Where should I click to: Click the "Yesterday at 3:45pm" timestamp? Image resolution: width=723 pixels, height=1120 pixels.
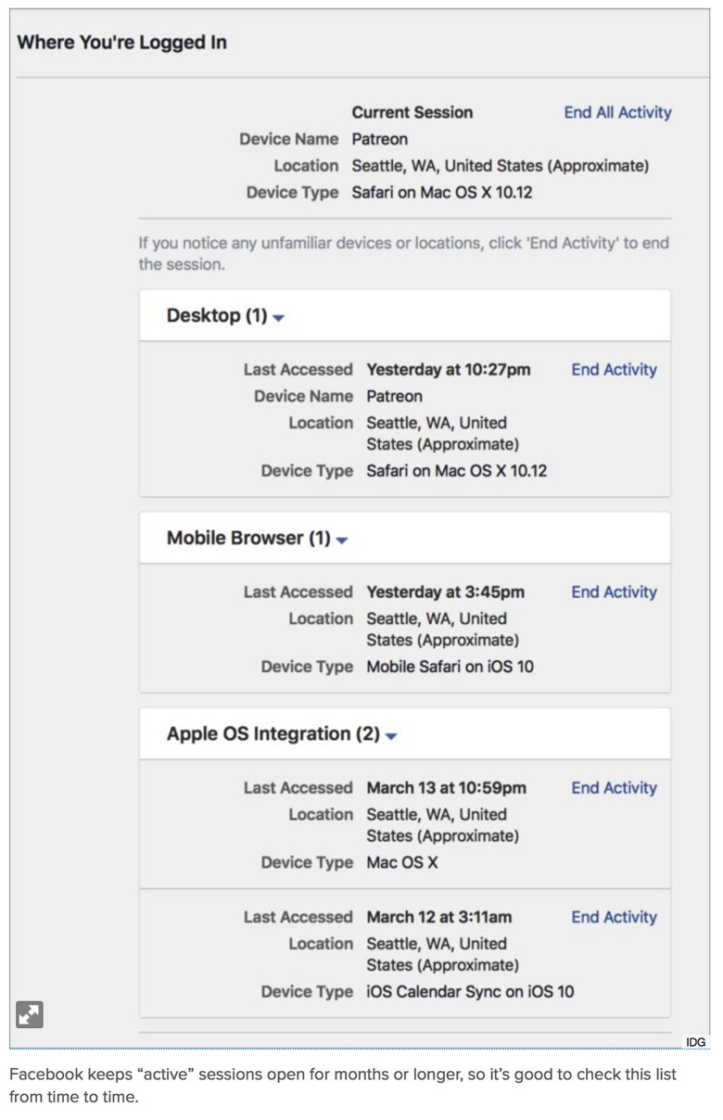[445, 592]
